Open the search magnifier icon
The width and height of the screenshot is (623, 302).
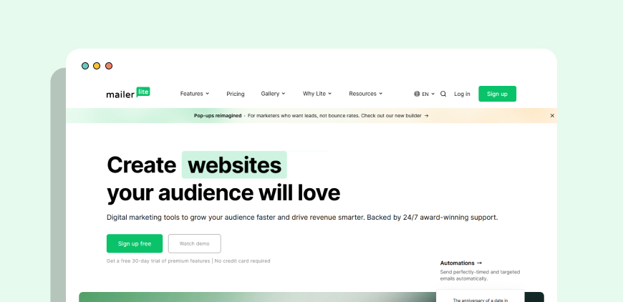(x=443, y=94)
